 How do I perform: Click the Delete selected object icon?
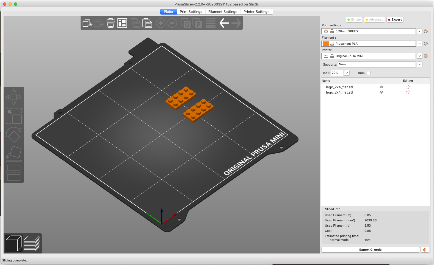99,23
